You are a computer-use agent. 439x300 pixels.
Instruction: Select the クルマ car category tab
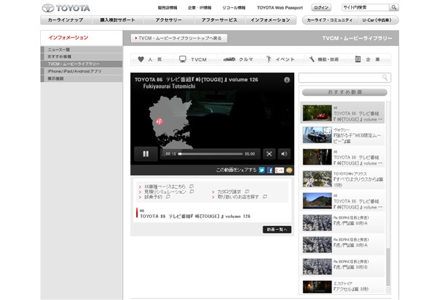click(x=239, y=59)
